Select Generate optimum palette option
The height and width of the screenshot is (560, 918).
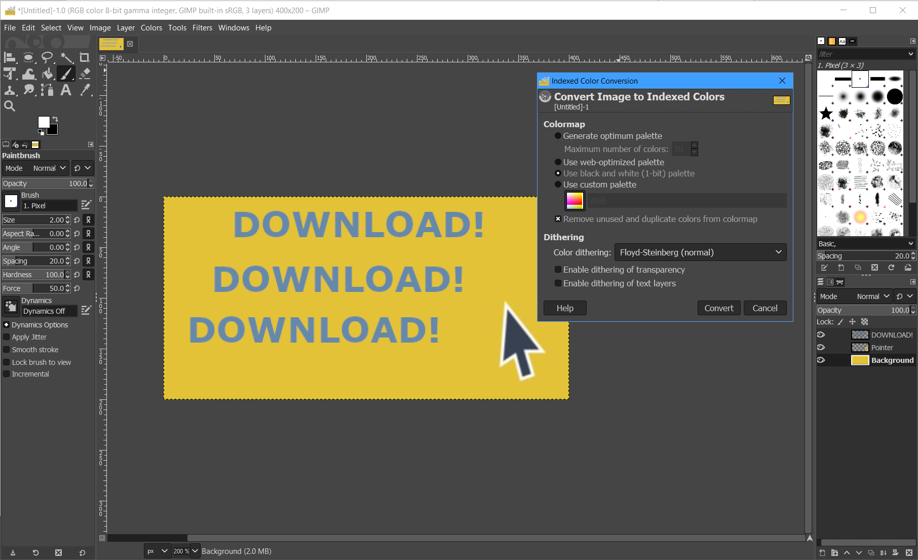point(558,136)
